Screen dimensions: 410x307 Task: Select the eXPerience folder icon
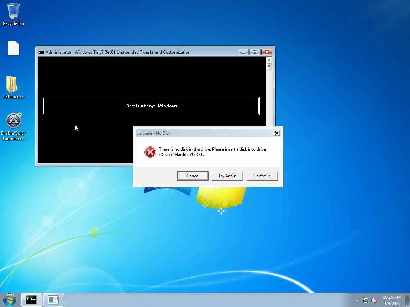(x=13, y=87)
